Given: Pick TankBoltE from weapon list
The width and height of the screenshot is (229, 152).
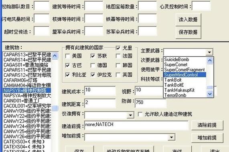Looking at the screenshot, I should pyautogui.click(x=184, y=85).
